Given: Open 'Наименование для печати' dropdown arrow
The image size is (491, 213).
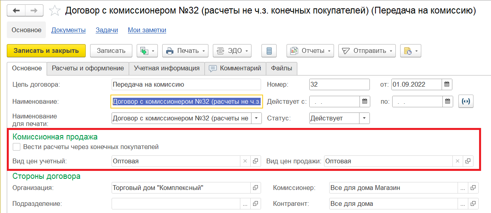Looking at the screenshot, I should coord(256,118).
